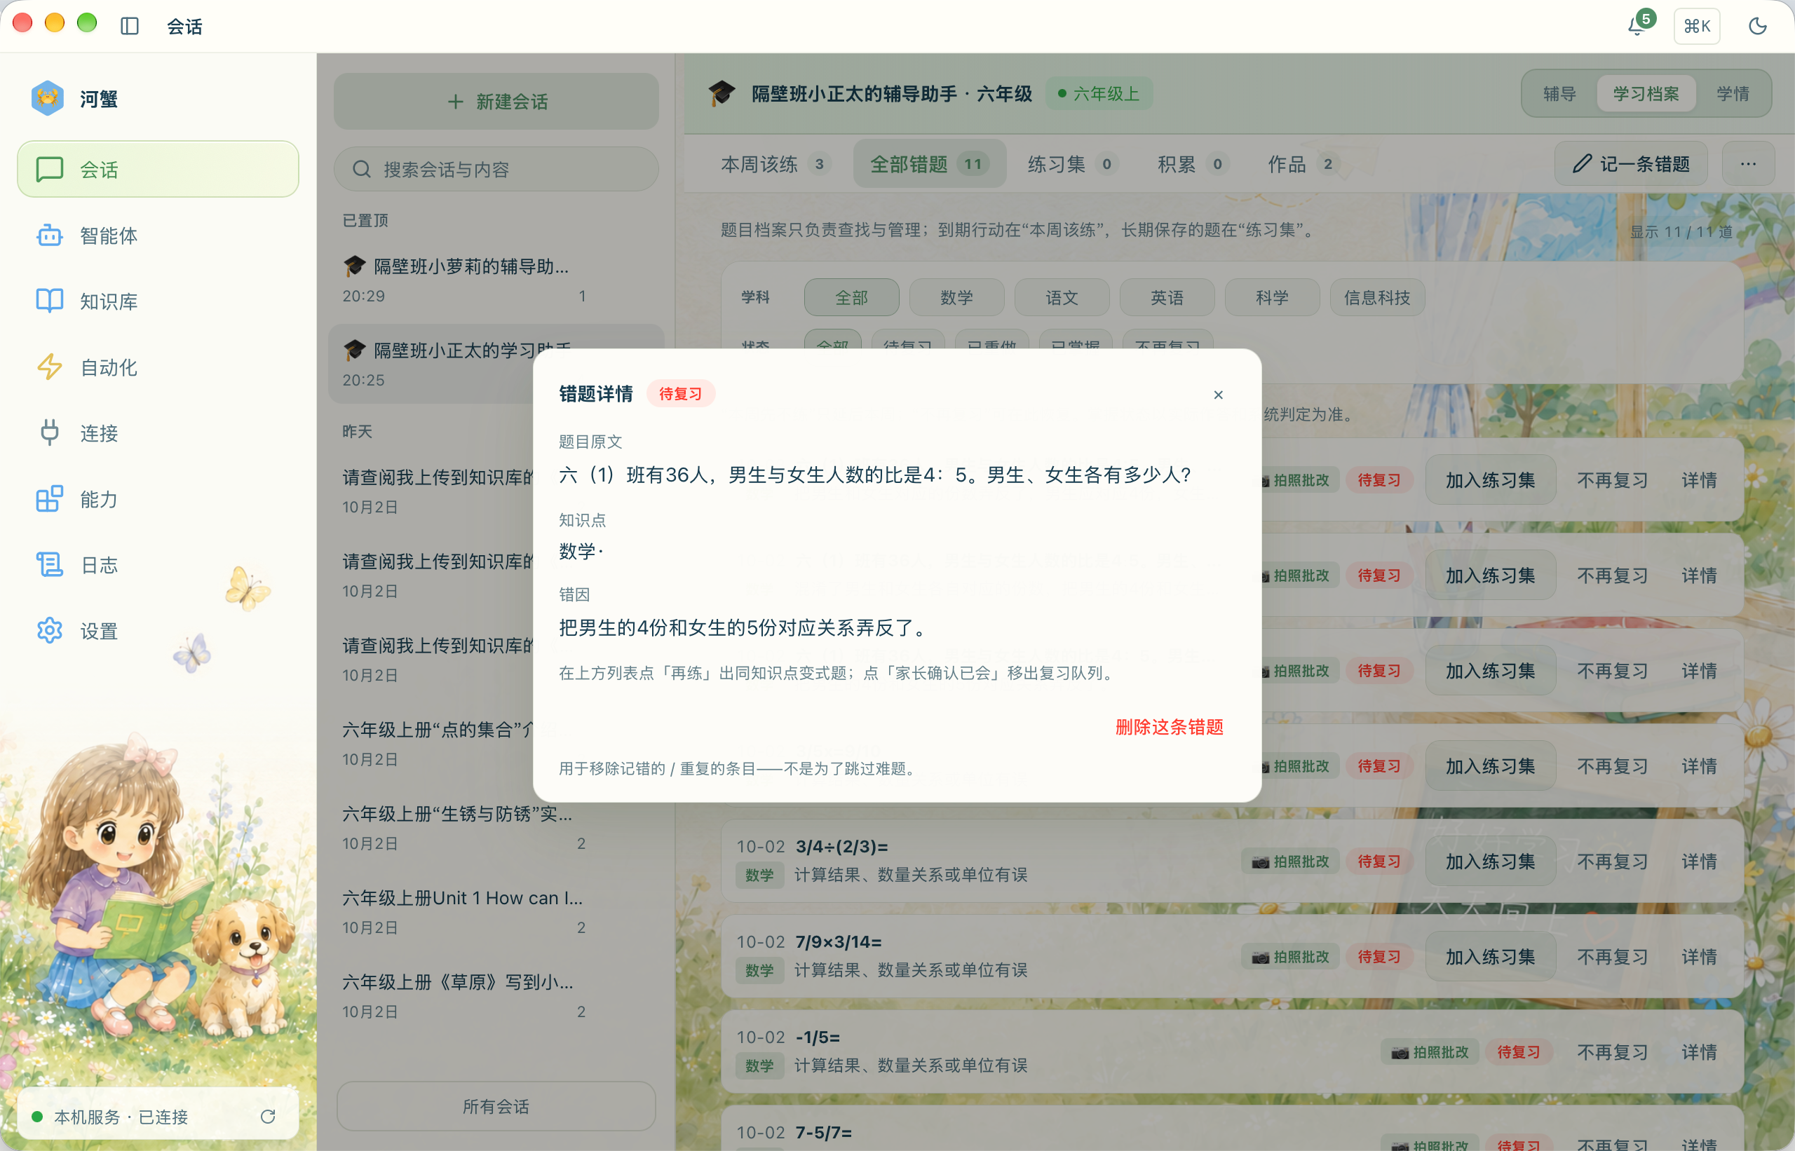Open pinned chat 隔壁班小萝莉的辅导助
Image resolution: width=1795 pixels, height=1151 pixels.
click(x=496, y=280)
